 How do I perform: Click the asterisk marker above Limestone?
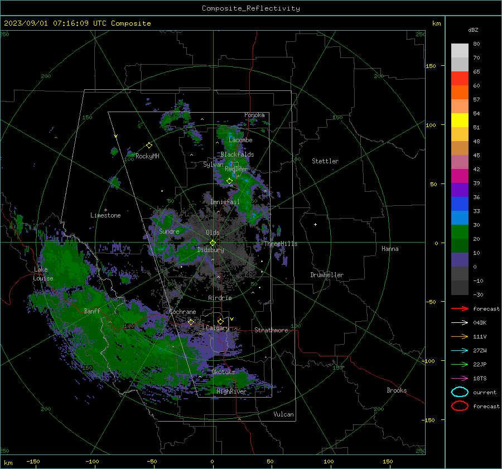click(105, 210)
